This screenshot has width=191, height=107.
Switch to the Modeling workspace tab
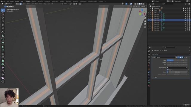pyautogui.click(x=34, y=1)
